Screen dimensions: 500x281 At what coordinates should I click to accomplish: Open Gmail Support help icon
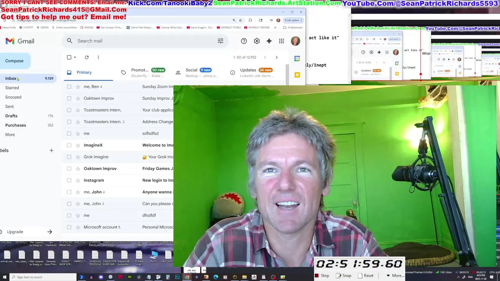point(244,41)
